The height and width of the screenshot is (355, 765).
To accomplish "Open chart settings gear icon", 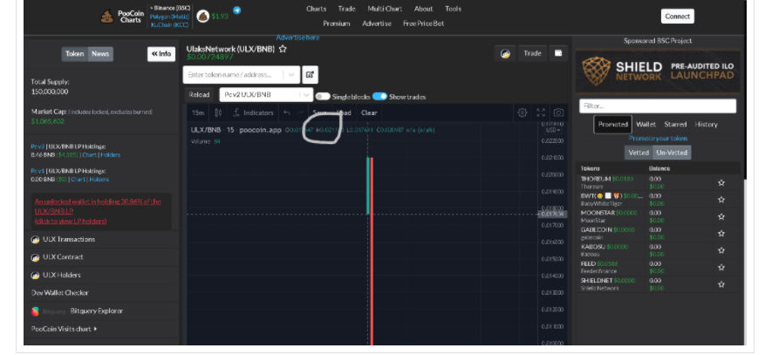I will coord(522,113).
